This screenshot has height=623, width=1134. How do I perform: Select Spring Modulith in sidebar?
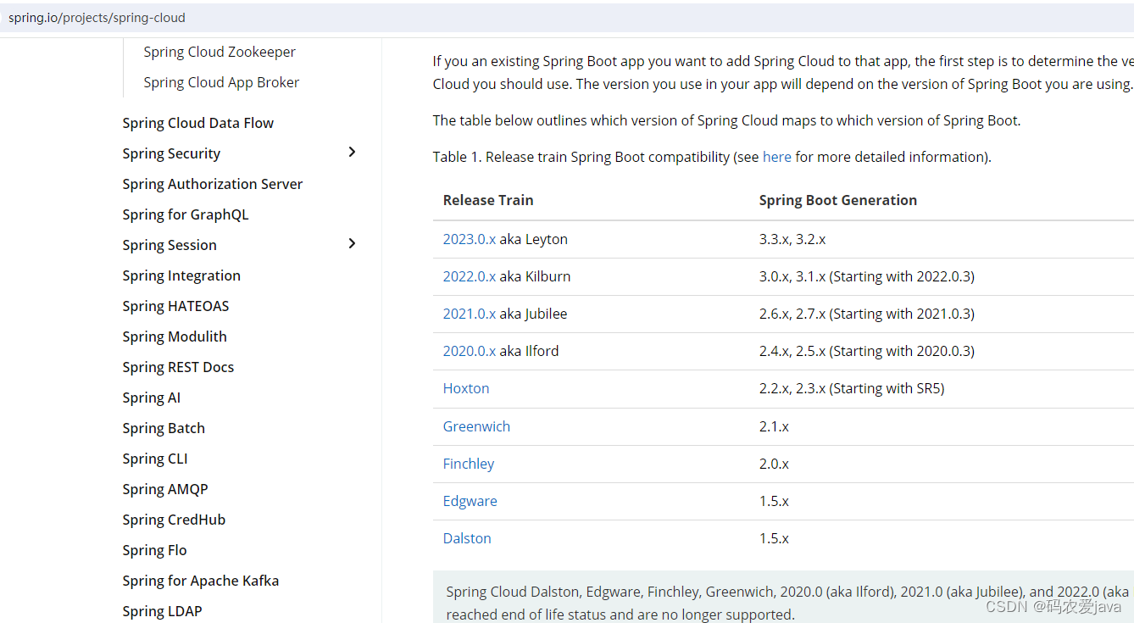click(175, 337)
